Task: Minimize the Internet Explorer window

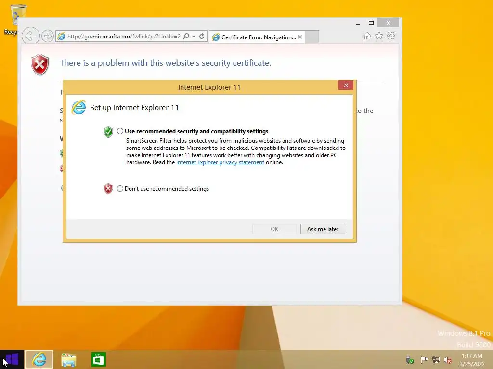Action: tap(358, 23)
